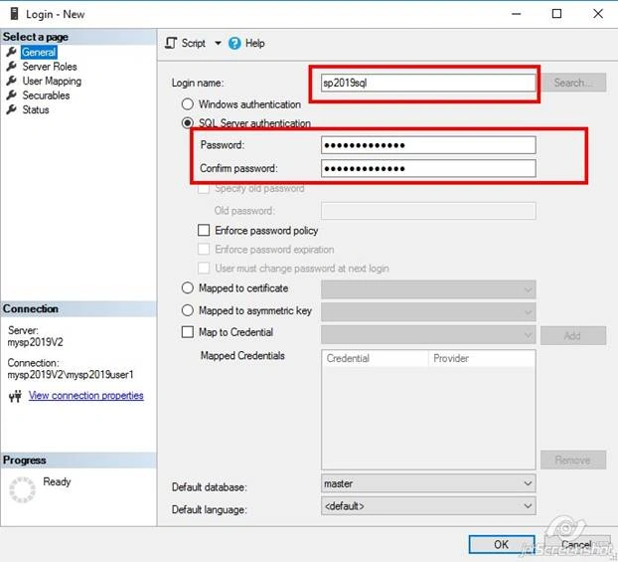Toggle User must change password at next login

click(x=204, y=268)
